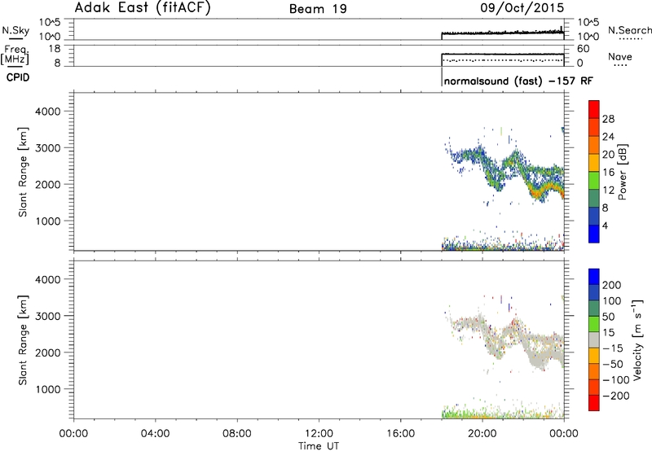Viewport: 652px width, 451px height.
Task: Click the '04:00' time tick label
Action: click(x=155, y=434)
